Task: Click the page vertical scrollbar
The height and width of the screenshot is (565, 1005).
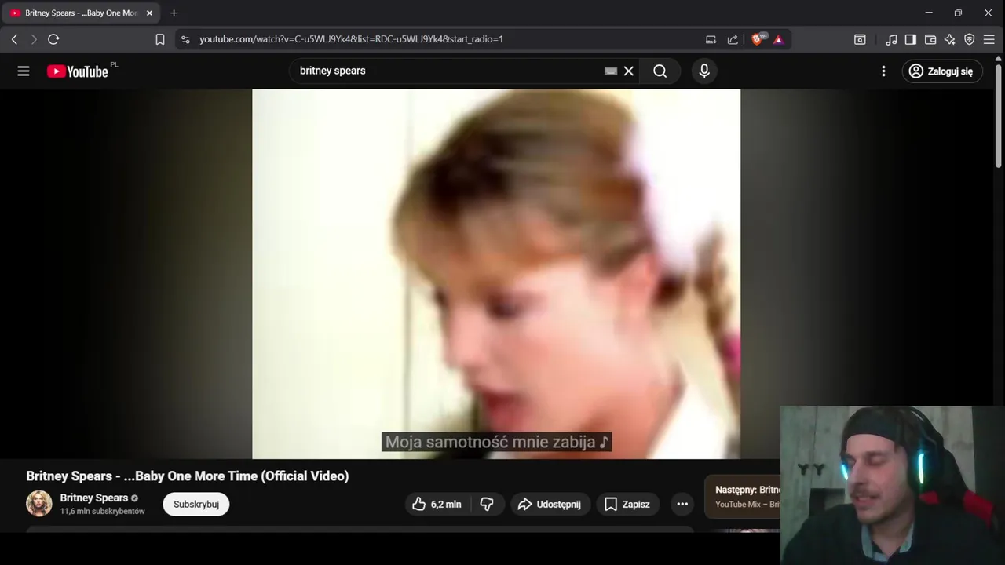Action: 999,116
